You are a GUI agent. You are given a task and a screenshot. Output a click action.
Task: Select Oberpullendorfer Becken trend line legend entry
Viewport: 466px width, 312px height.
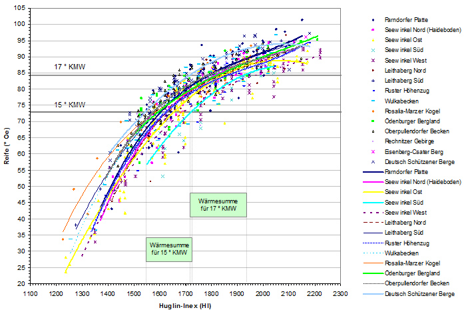click(407, 283)
